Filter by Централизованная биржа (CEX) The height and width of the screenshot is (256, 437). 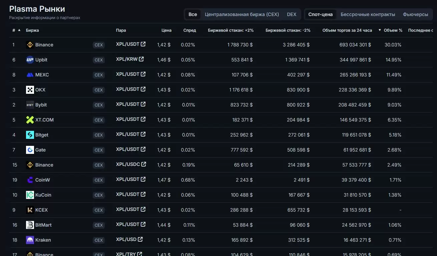(x=242, y=14)
